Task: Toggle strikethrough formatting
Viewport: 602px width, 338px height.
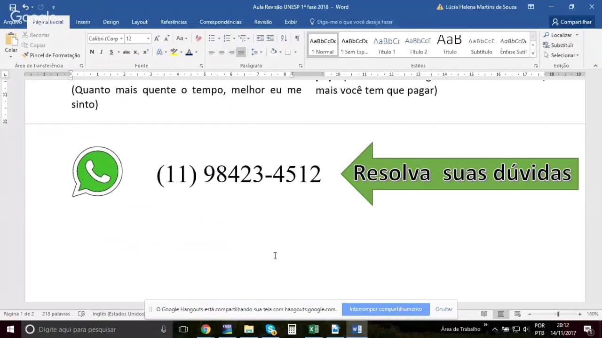Action: click(126, 52)
